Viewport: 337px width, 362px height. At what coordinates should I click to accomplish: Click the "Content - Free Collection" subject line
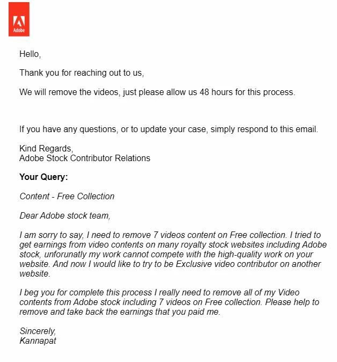pos(67,197)
